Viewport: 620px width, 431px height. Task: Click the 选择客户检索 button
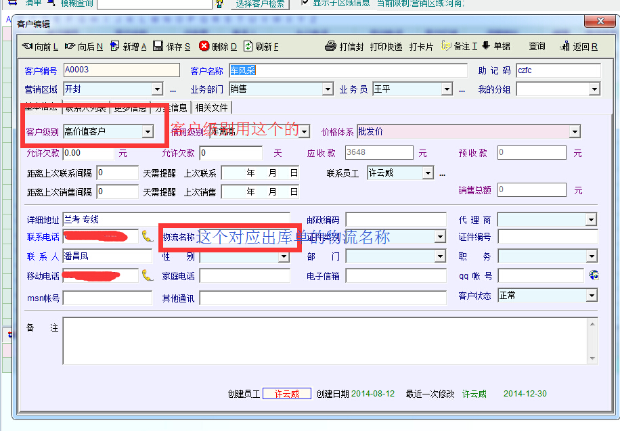coord(261,4)
